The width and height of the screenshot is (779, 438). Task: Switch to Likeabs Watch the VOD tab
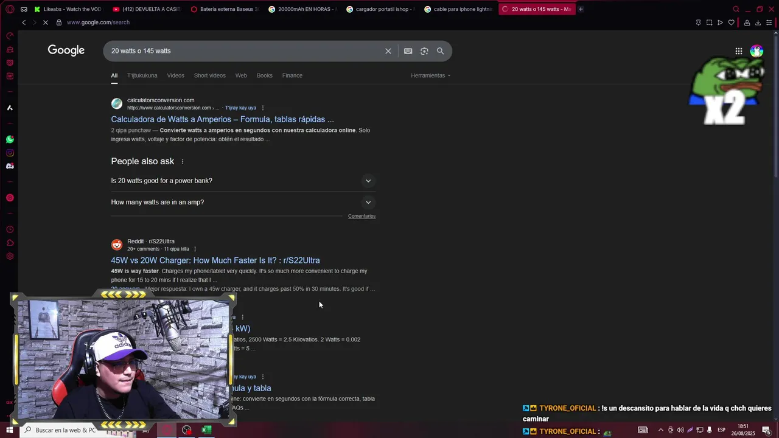coord(69,9)
